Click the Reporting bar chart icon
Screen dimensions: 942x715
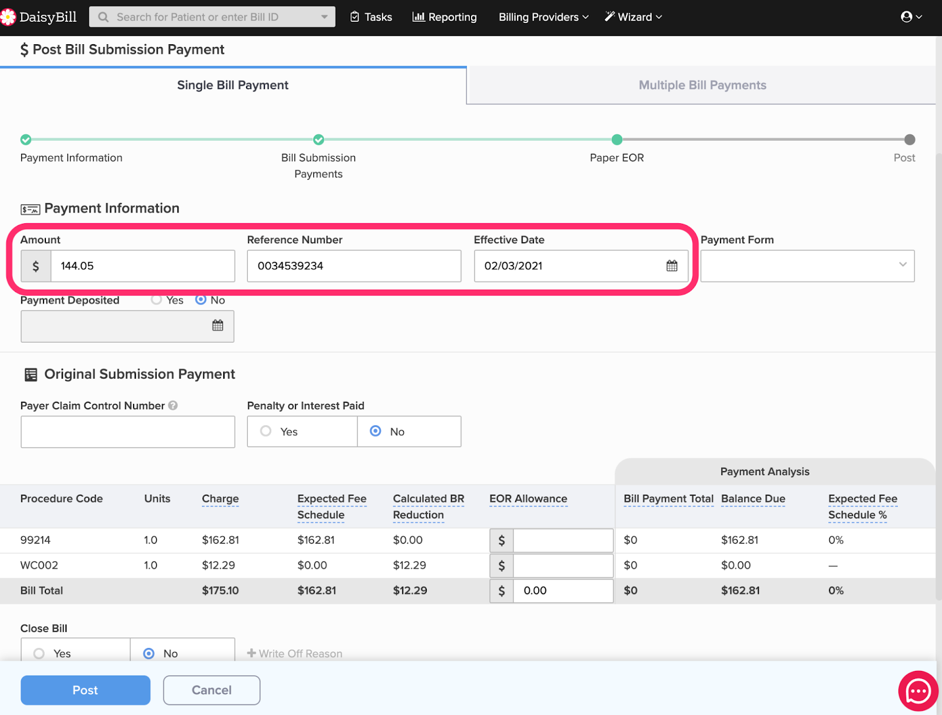click(418, 17)
